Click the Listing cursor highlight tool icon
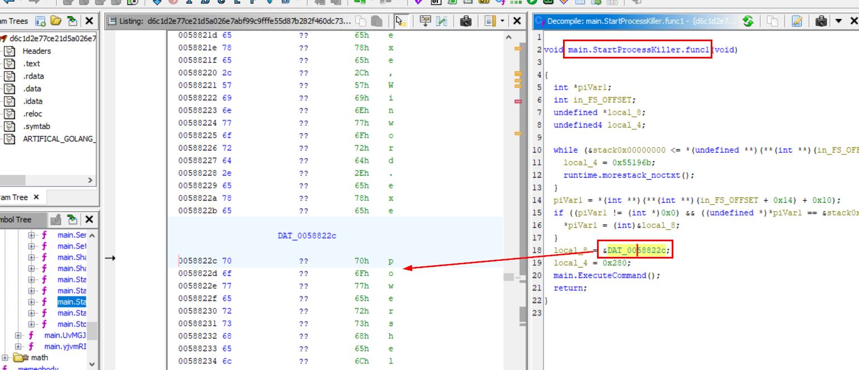The height and width of the screenshot is (370, 859). (400, 21)
